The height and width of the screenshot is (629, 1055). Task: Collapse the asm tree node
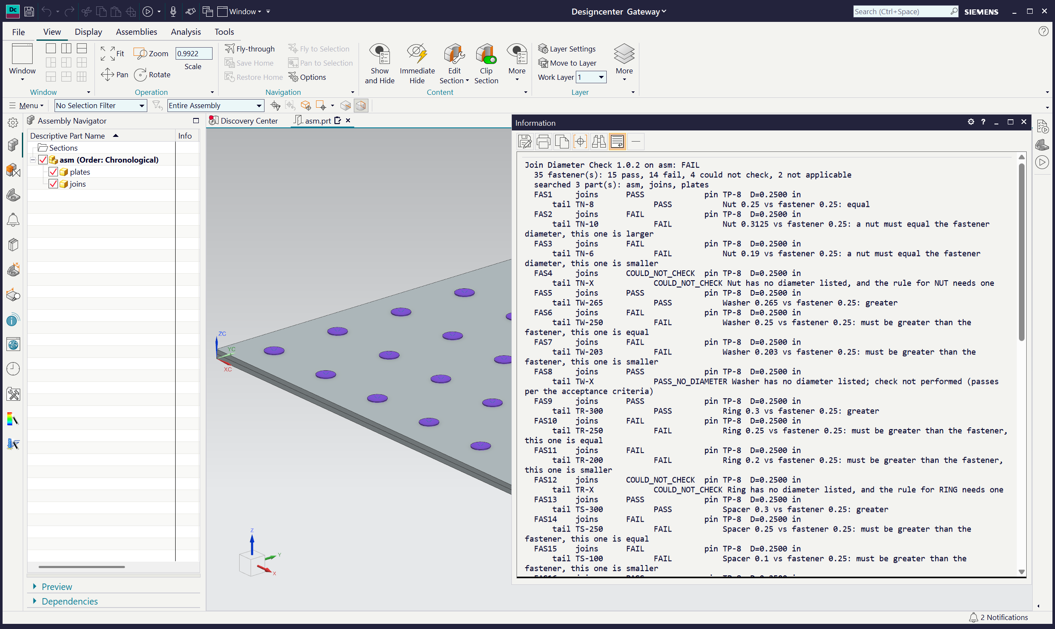[33, 160]
